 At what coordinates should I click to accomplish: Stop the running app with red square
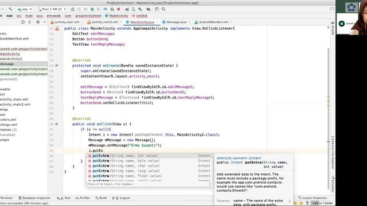[x=119, y=9]
